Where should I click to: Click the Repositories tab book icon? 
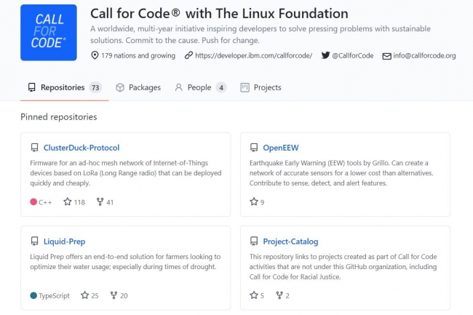(32, 87)
